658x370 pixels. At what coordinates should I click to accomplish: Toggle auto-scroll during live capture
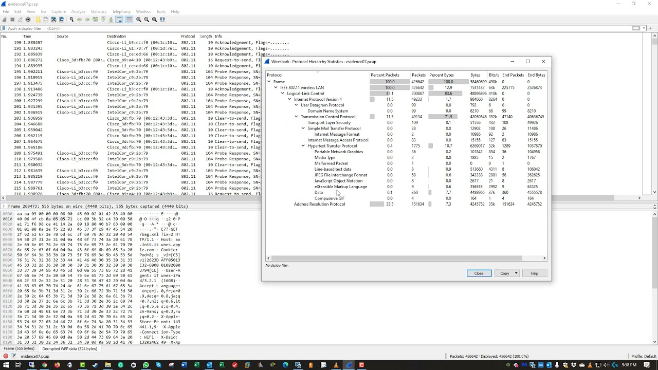[119, 20]
